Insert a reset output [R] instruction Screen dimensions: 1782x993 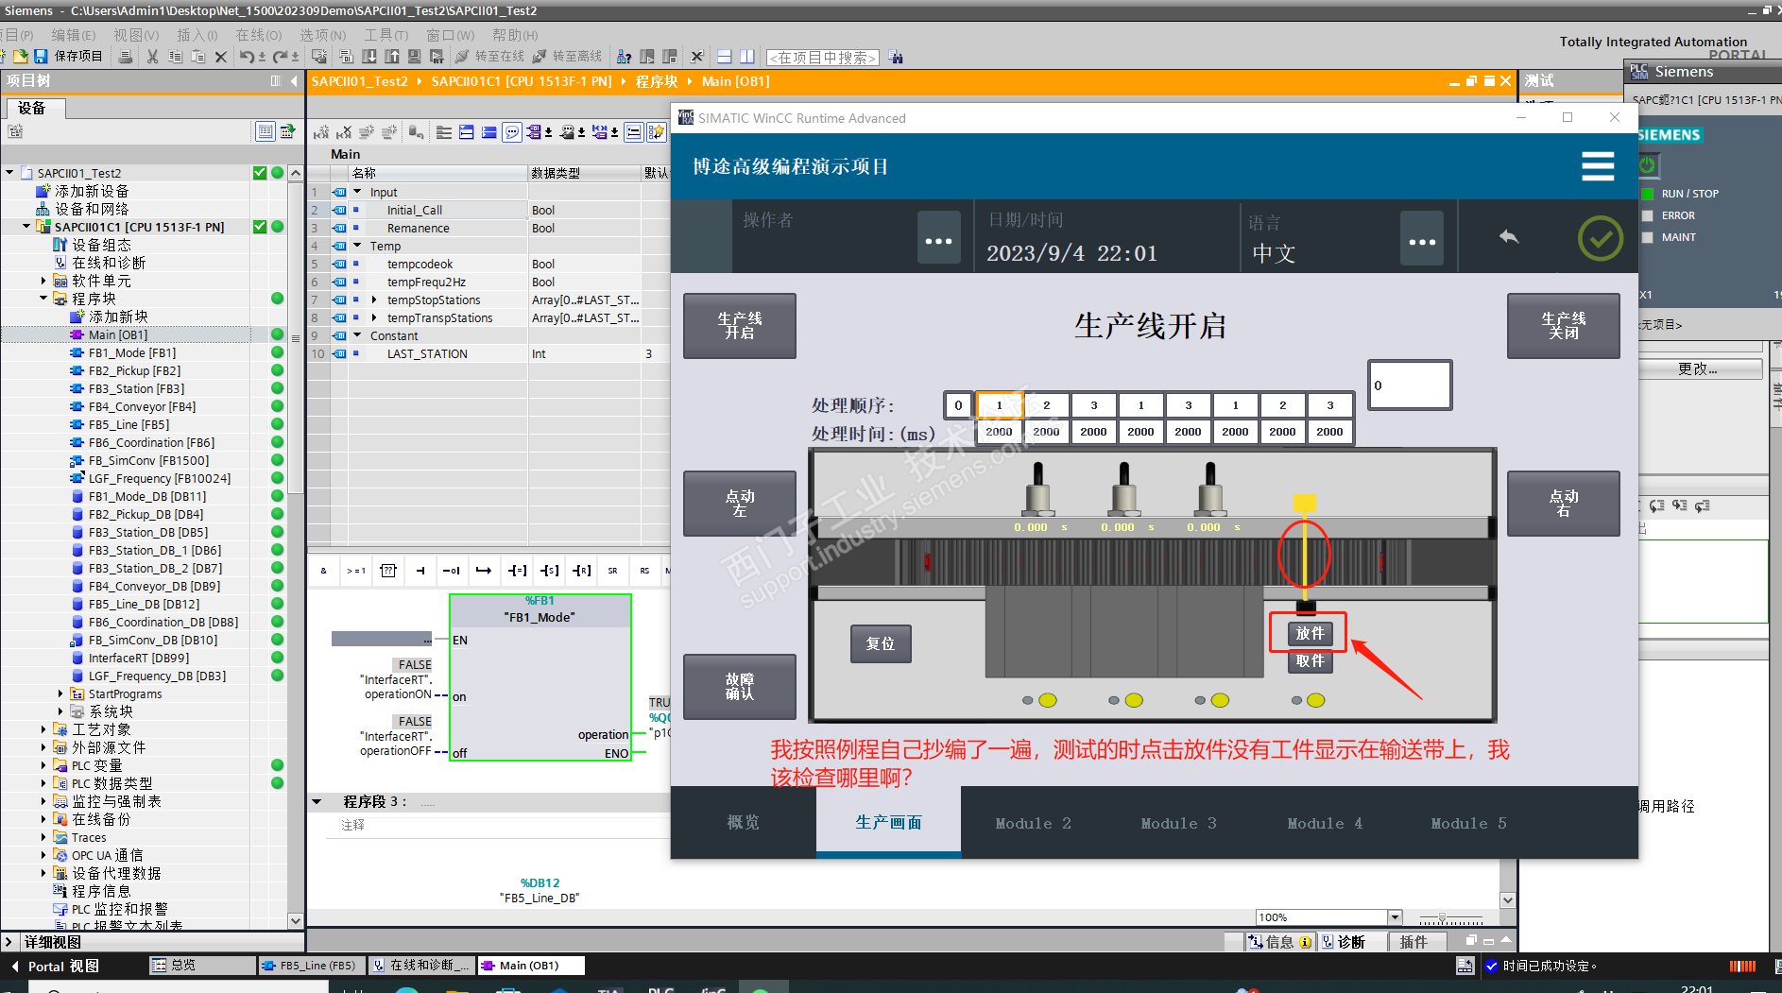point(581,571)
